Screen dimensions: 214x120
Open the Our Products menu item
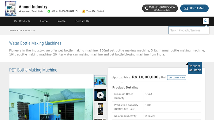(22, 21)
